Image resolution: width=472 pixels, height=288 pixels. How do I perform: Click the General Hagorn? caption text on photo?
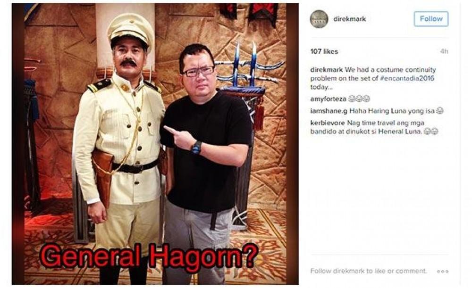tap(149, 256)
